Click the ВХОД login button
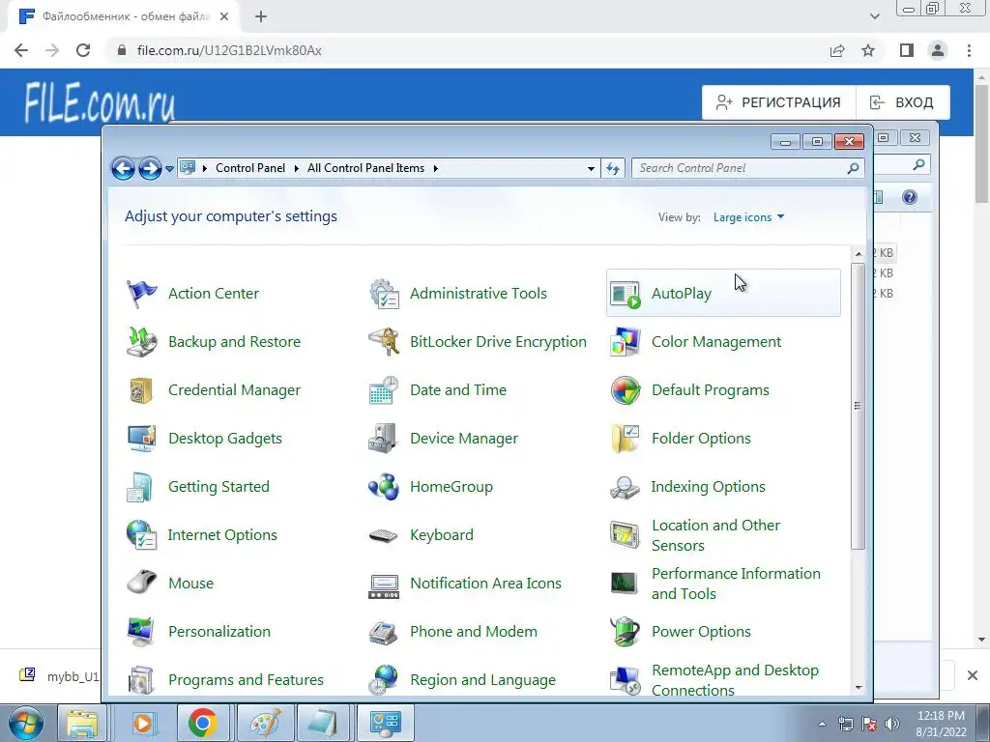990x742 pixels. (x=903, y=102)
